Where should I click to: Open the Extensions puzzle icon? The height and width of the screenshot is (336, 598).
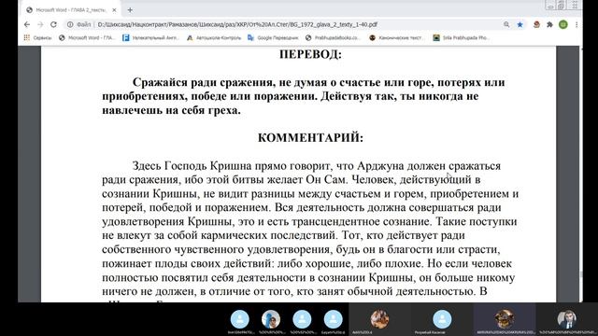pos(549,24)
